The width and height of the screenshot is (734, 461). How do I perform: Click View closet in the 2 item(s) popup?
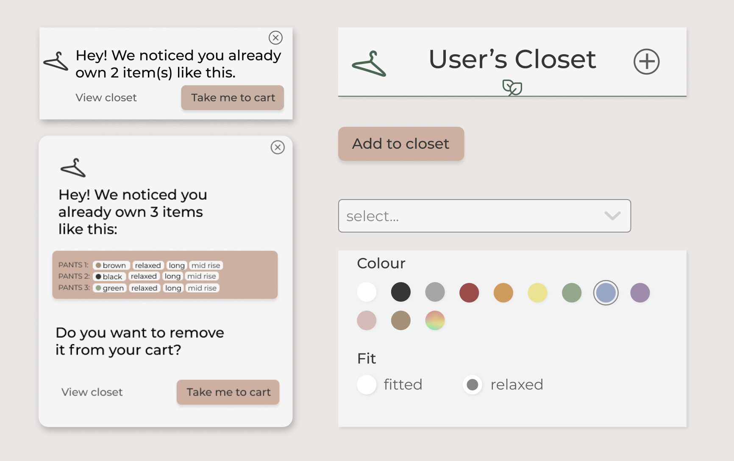click(106, 97)
